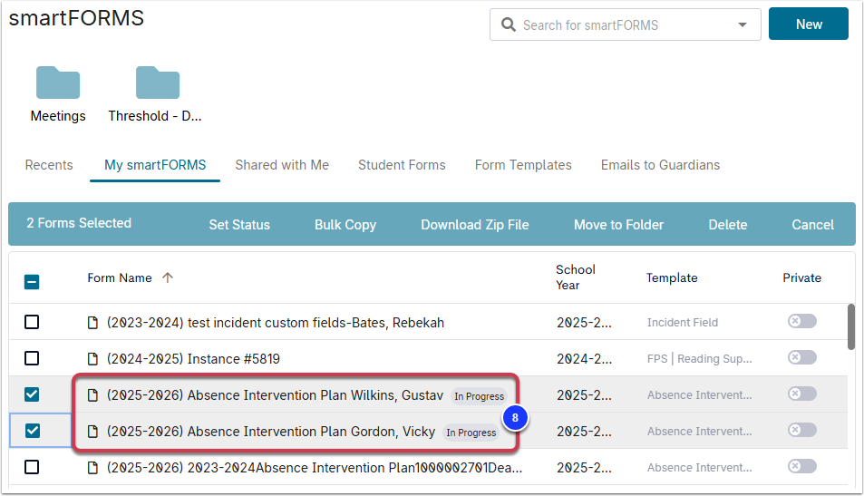Click the New button

click(x=809, y=24)
